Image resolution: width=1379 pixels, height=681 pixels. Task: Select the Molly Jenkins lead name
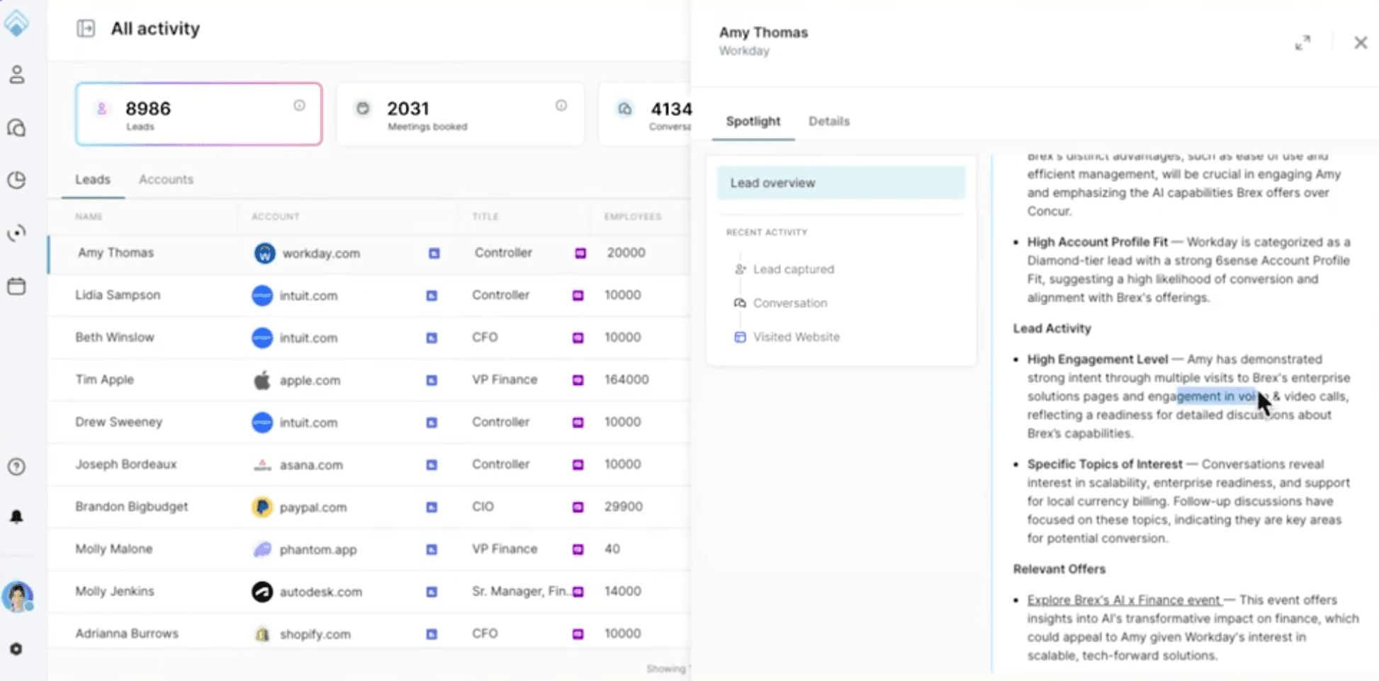[115, 591]
